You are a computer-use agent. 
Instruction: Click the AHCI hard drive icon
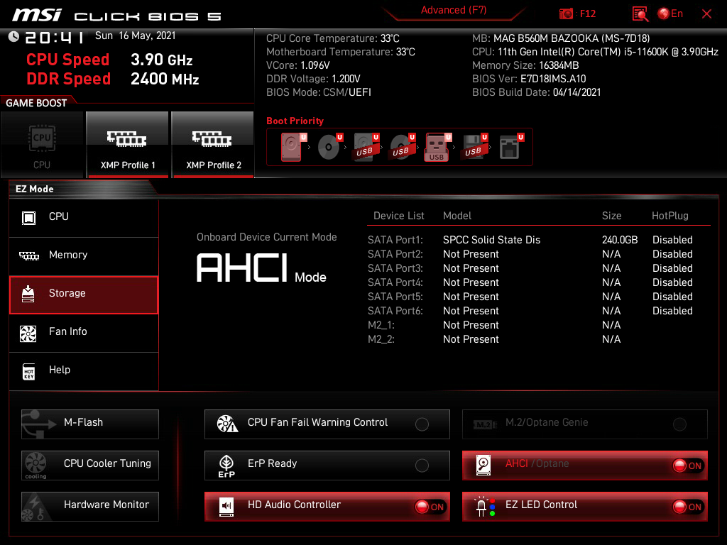[x=483, y=466]
